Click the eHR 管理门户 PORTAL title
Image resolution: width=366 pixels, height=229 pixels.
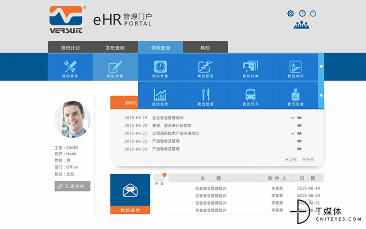[123, 20]
